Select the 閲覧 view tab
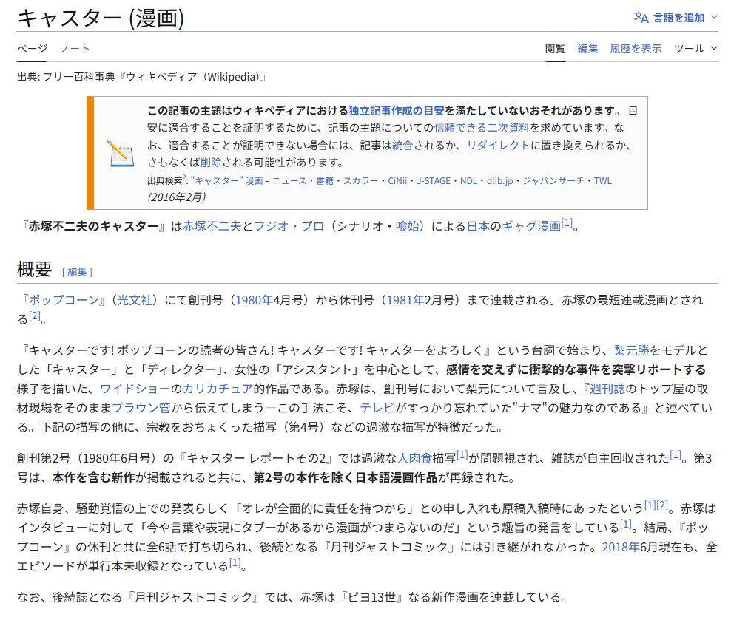This screenshot has width=731, height=620. pyautogui.click(x=555, y=49)
